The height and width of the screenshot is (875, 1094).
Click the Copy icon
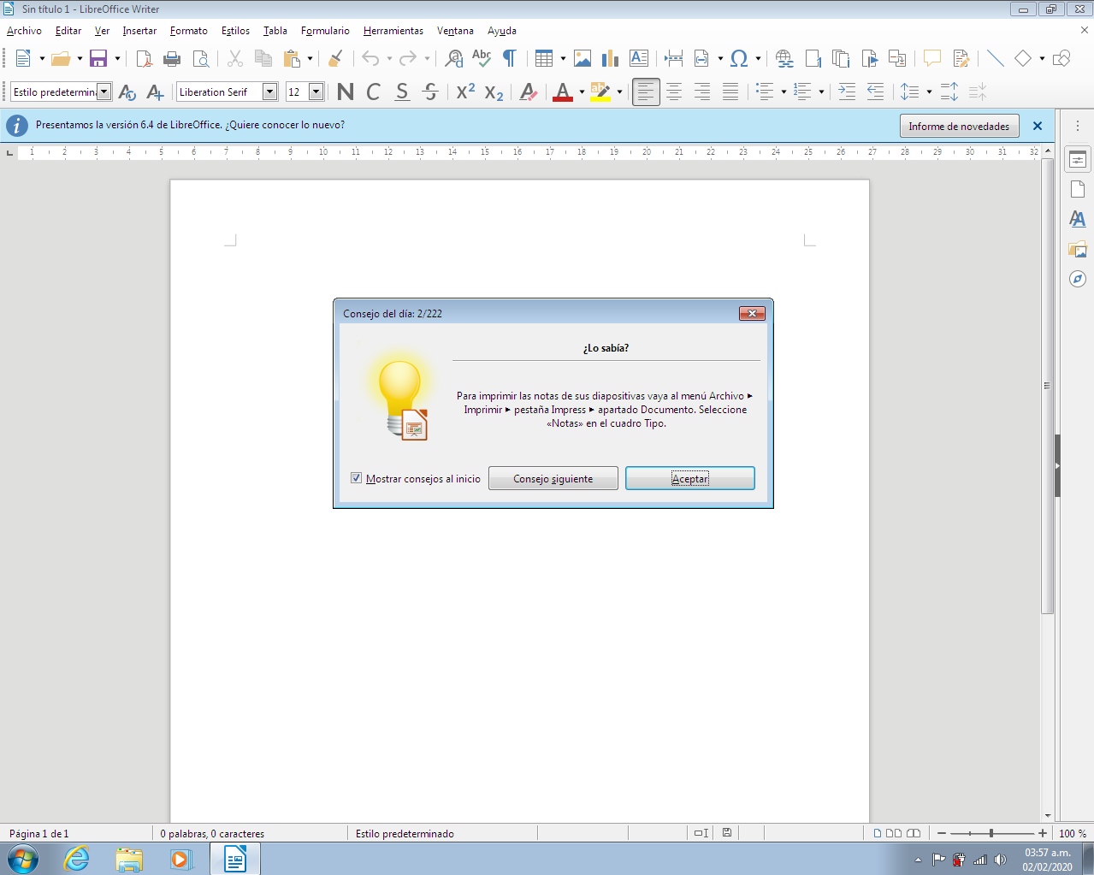point(263,58)
